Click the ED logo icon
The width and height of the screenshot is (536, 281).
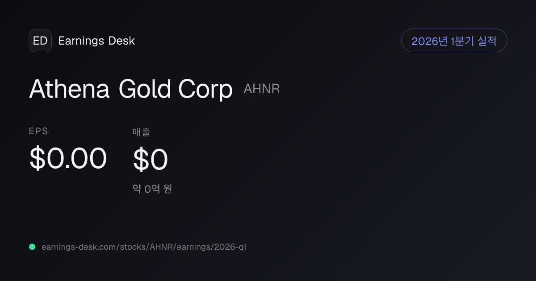pyautogui.click(x=40, y=41)
